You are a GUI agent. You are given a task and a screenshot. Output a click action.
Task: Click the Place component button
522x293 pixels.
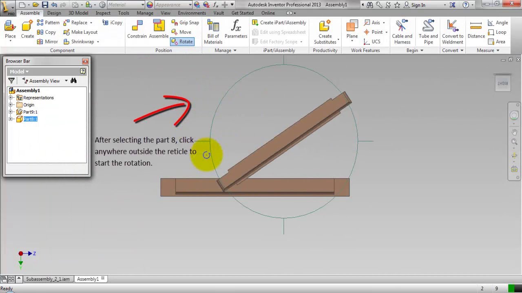[x=10, y=31]
